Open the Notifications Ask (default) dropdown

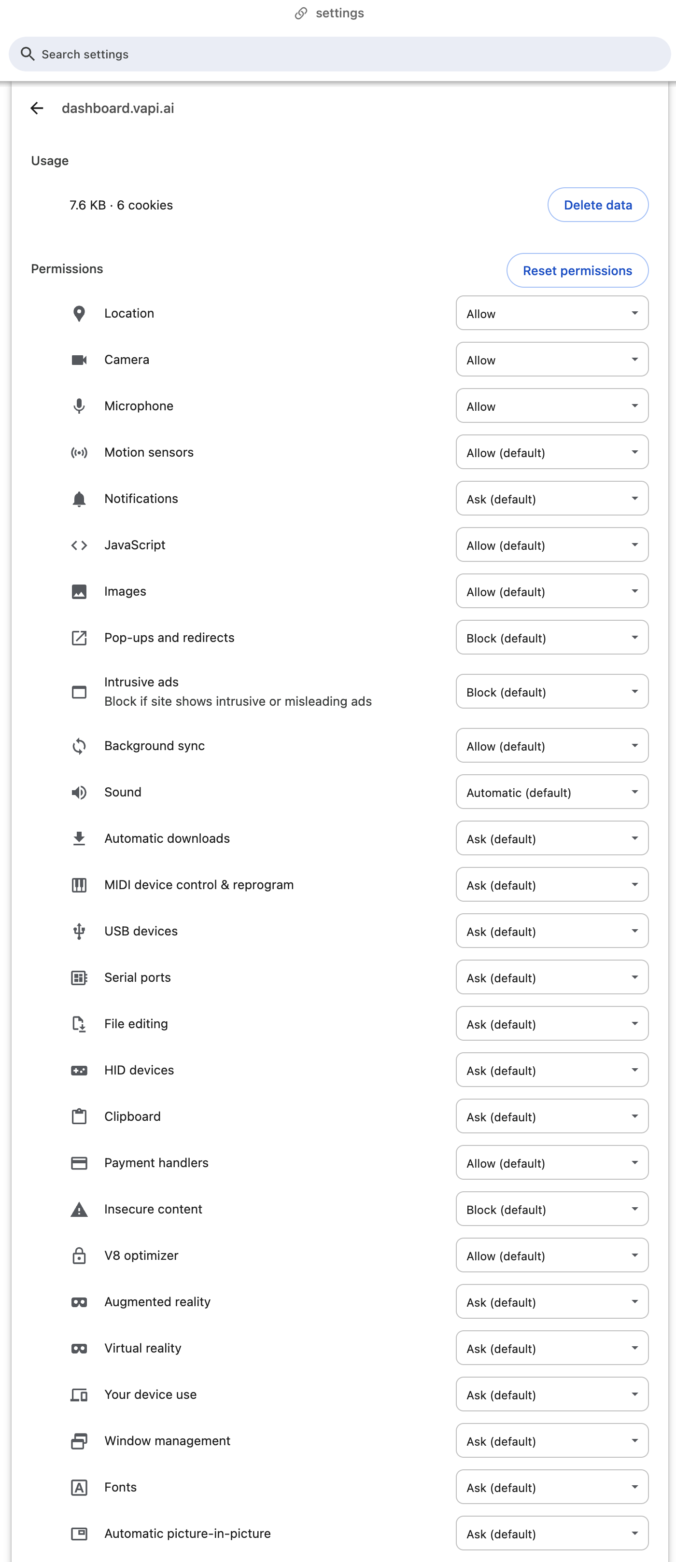(551, 499)
